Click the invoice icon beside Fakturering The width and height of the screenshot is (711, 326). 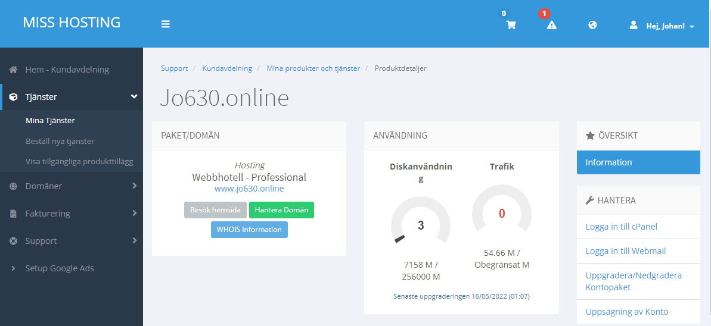pyautogui.click(x=14, y=213)
